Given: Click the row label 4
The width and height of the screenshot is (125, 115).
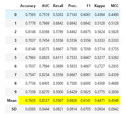Looking at the screenshot, I should [15, 49].
